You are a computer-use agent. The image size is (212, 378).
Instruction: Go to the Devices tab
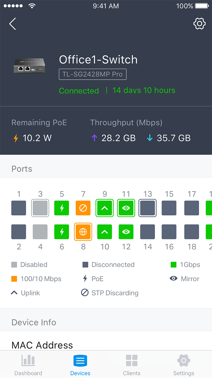(80, 365)
